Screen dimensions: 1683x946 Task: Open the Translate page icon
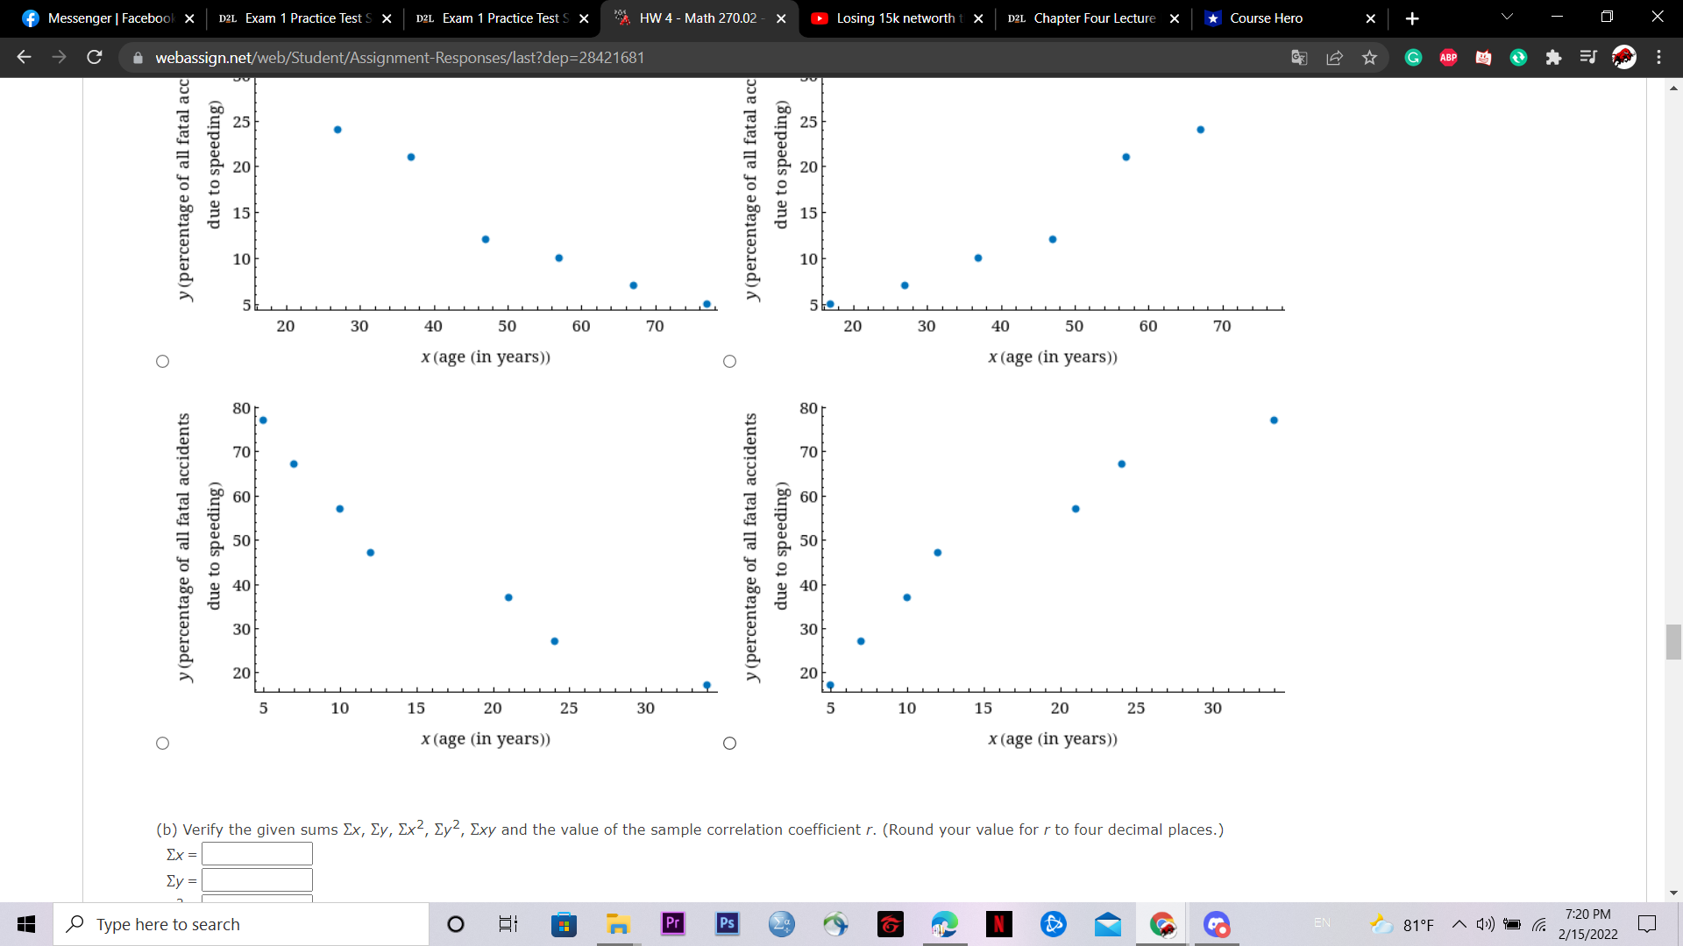click(x=1299, y=58)
